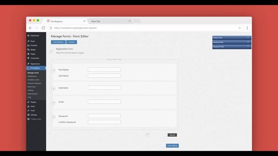
Task: Click Save Settings button below Submit
Action: [172, 146]
